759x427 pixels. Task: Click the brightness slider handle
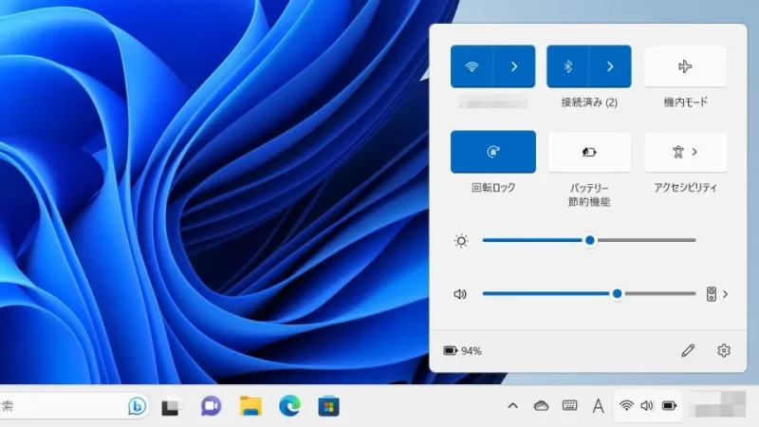point(589,241)
